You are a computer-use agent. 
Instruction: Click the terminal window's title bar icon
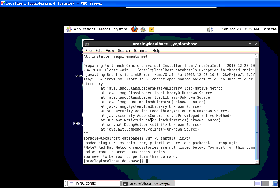click(x=87, y=44)
